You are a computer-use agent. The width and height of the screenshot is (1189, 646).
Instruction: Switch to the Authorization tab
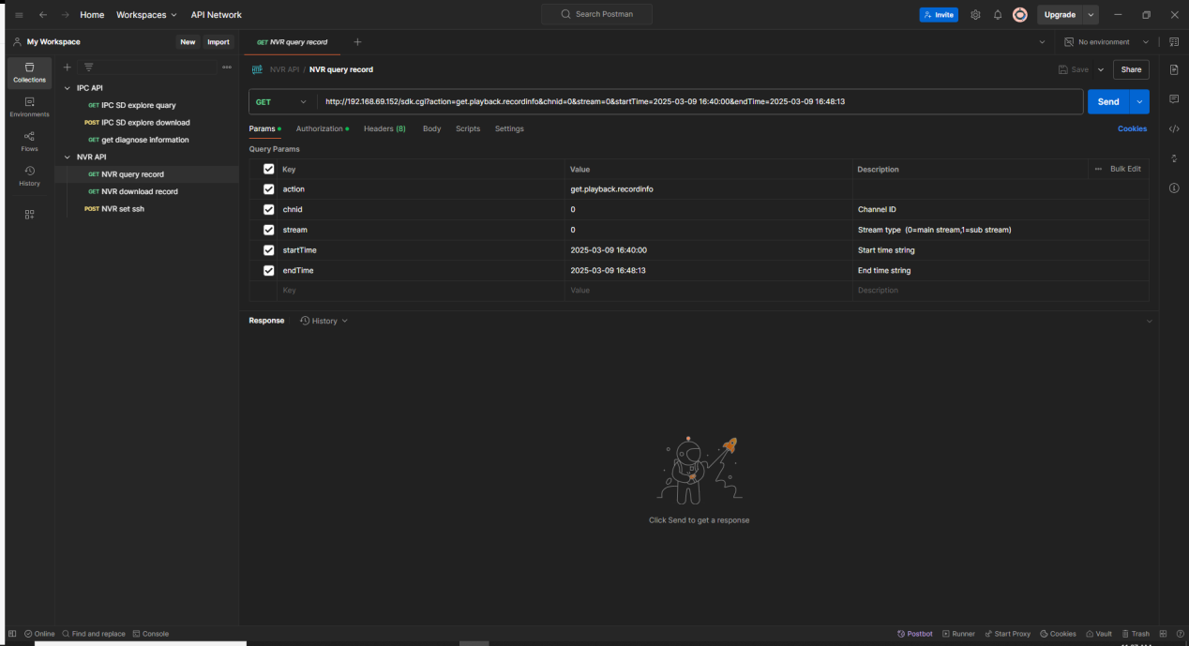[x=322, y=128]
